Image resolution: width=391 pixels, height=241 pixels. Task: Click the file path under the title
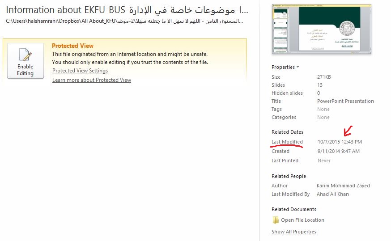point(124,21)
